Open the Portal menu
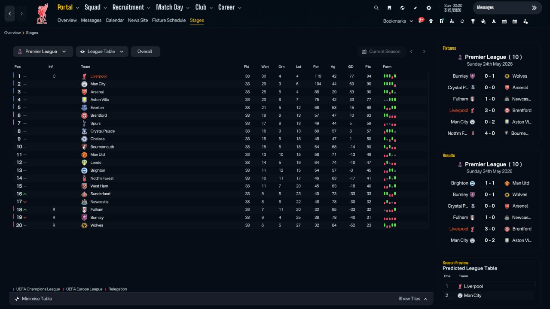This screenshot has width=550, height=309. [68, 7]
